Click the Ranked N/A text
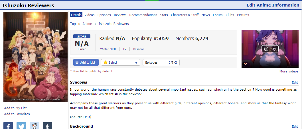The height and width of the screenshot is (129, 302). coord(112,39)
